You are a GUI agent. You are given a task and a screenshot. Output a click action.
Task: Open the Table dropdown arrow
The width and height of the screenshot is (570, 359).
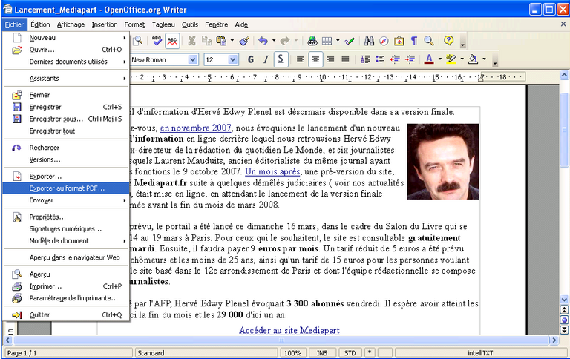[338, 41]
